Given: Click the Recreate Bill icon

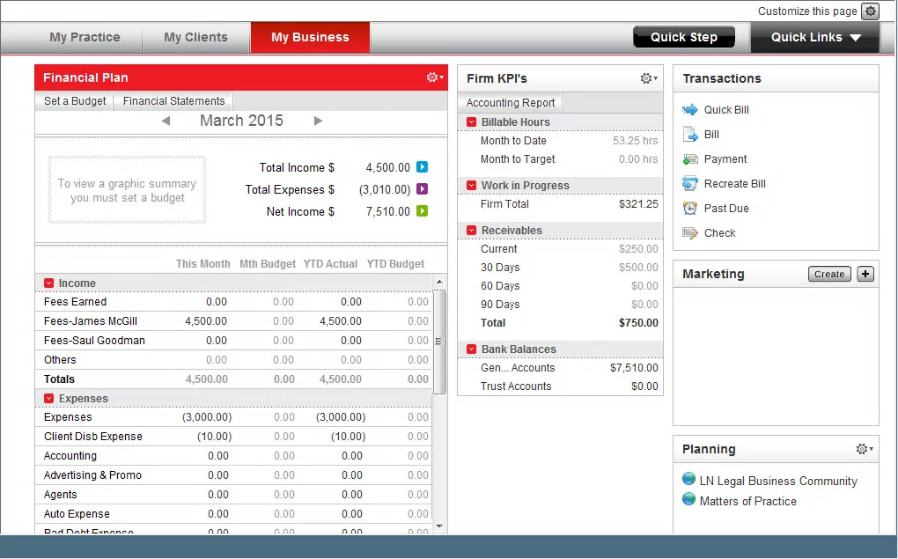Looking at the screenshot, I should tap(690, 184).
